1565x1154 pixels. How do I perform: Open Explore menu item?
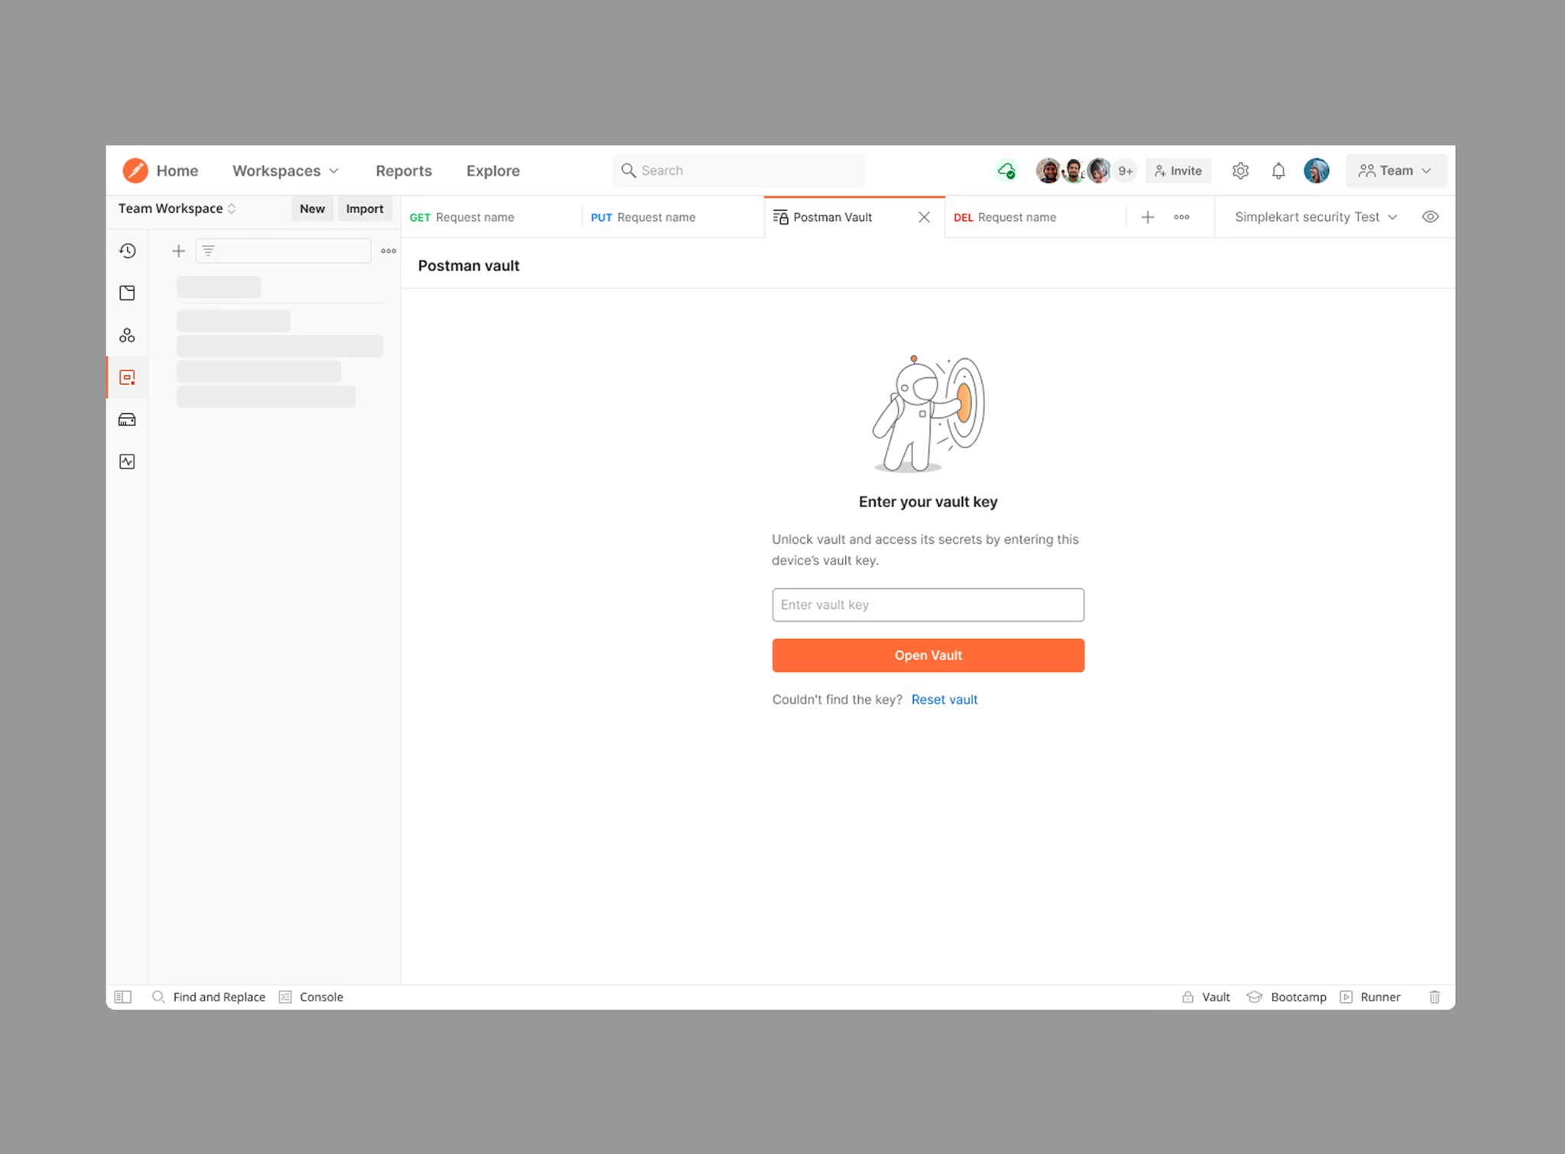point(493,170)
